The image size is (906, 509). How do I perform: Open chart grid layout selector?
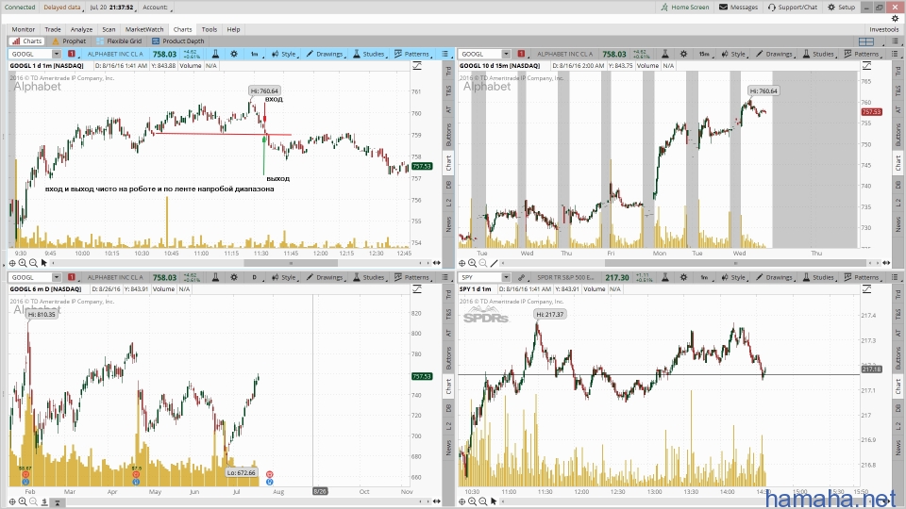click(866, 41)
